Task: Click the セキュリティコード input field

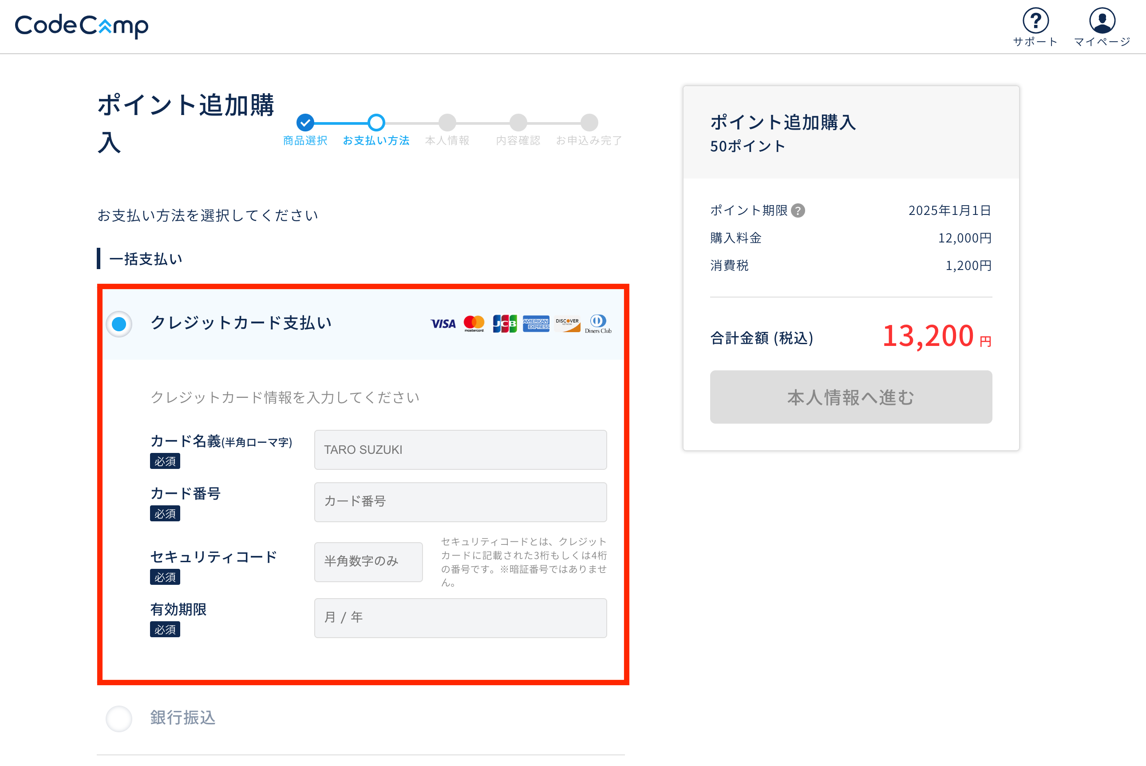Action: [368, 561]
